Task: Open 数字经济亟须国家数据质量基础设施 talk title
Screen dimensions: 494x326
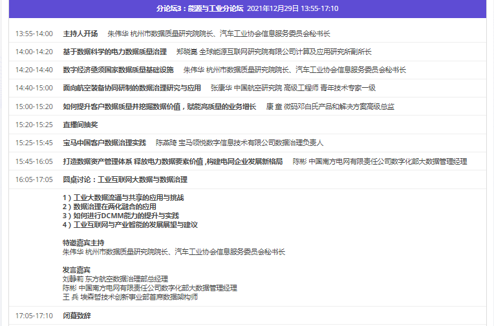Action: (118, 70)
